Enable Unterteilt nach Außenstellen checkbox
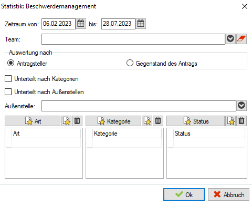Viewport: 252px width, 205px height. (8, 92)
